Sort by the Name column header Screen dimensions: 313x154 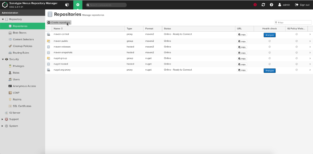point(88,29)
